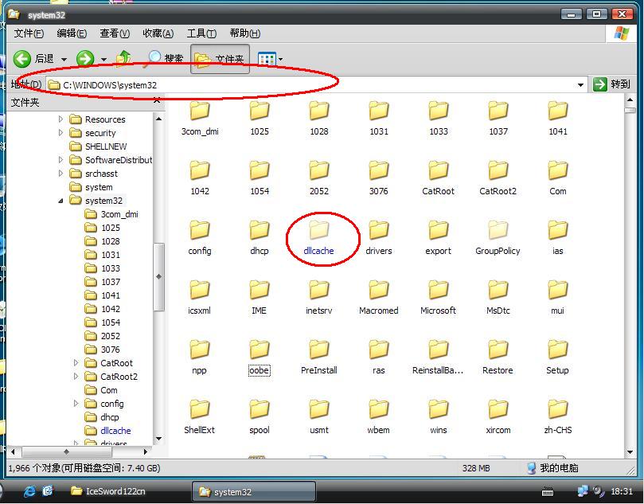Close the Folders side pane
This screenshot has width=644, height=504.
pyautogui.click(x=157, y=100)
